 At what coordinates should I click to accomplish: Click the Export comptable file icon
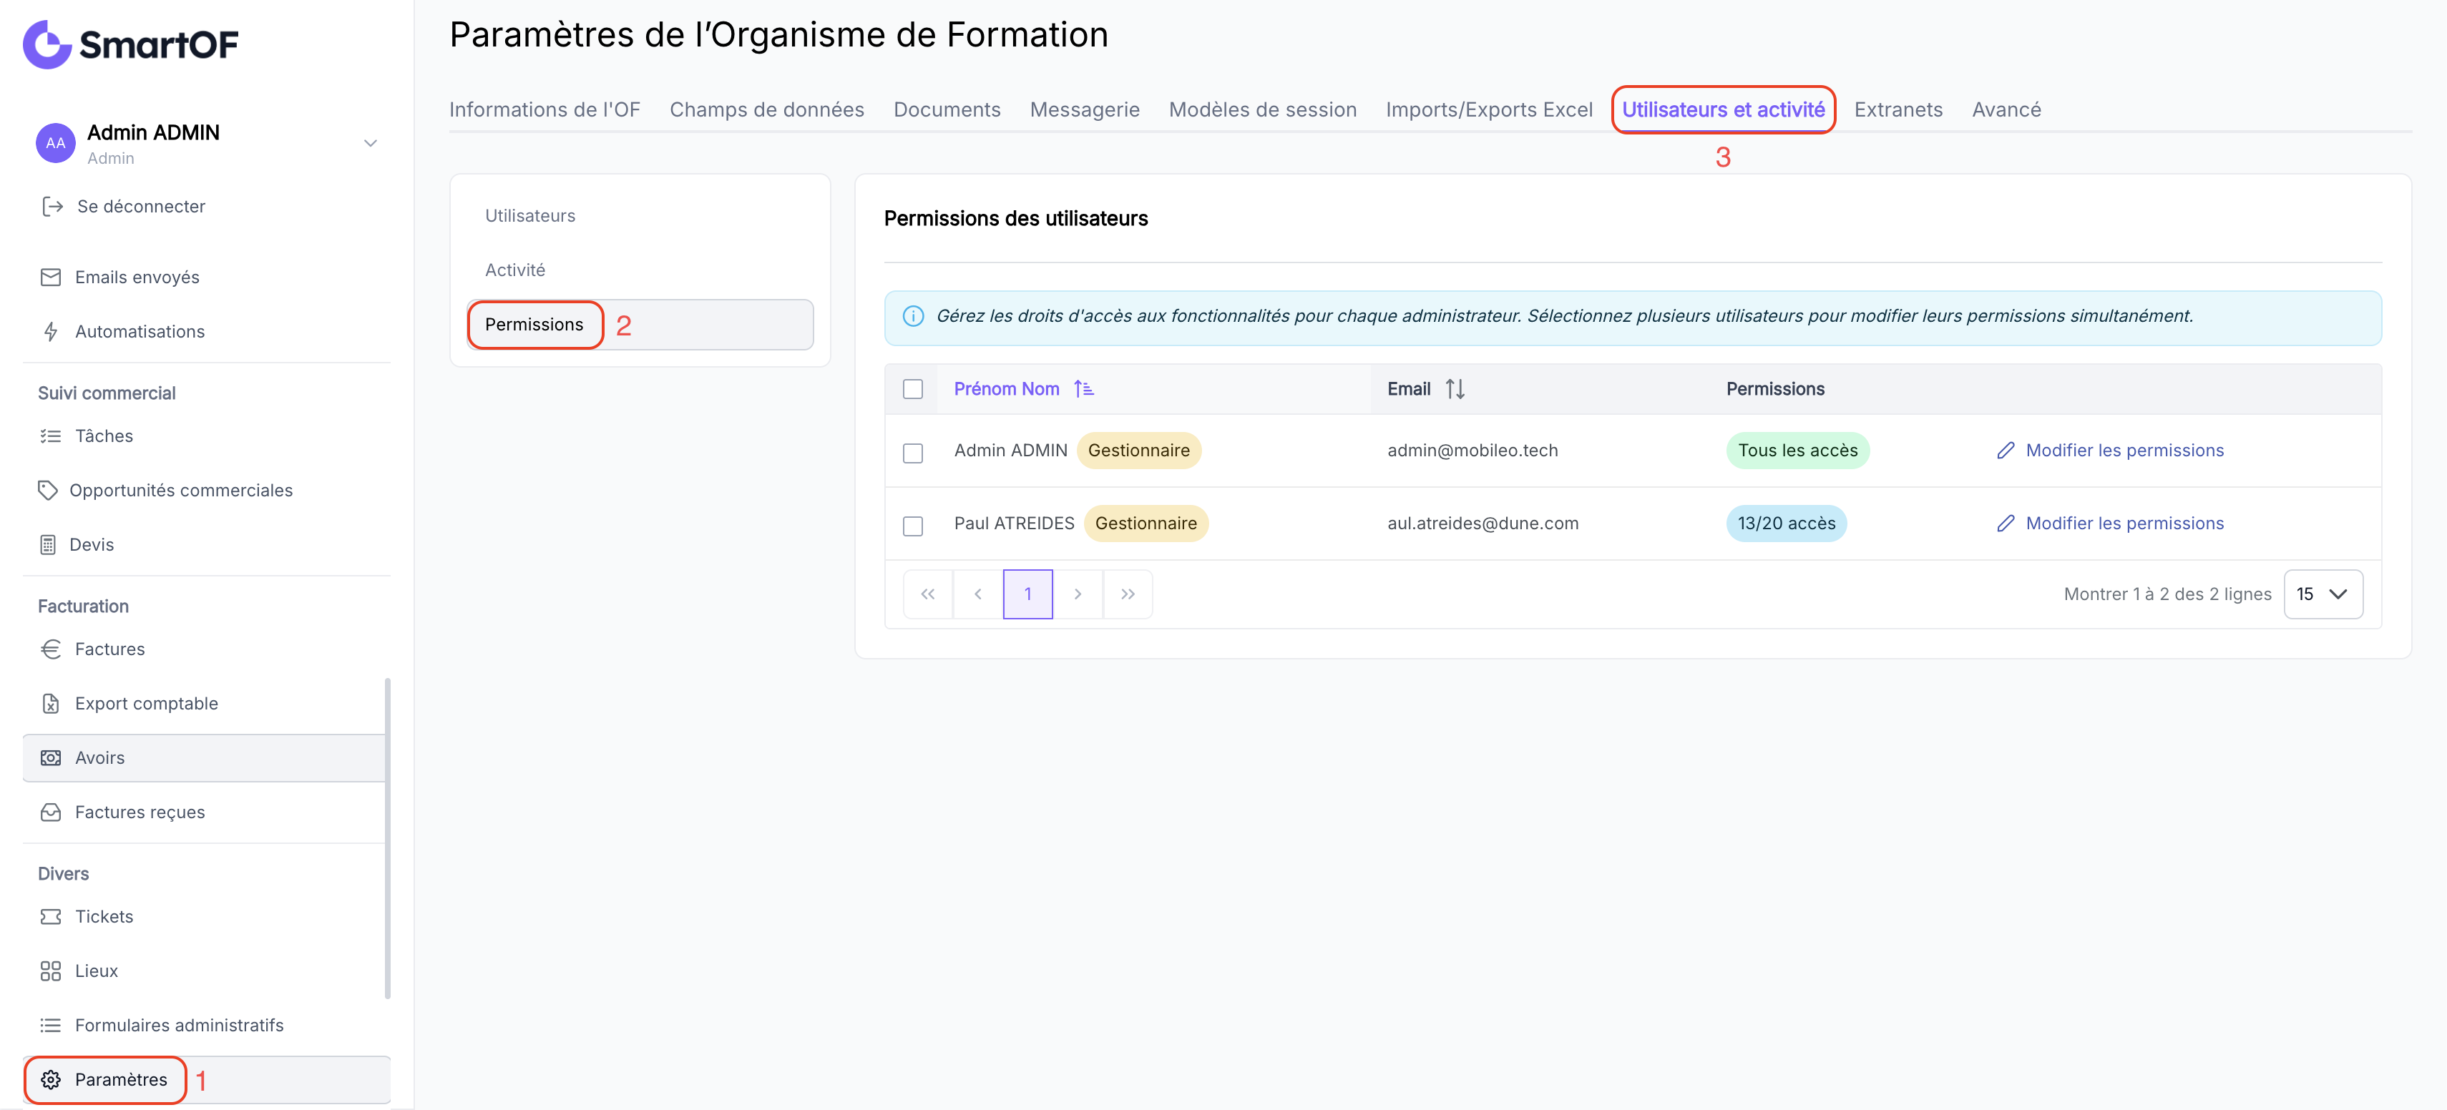click(x=50, y=704)
